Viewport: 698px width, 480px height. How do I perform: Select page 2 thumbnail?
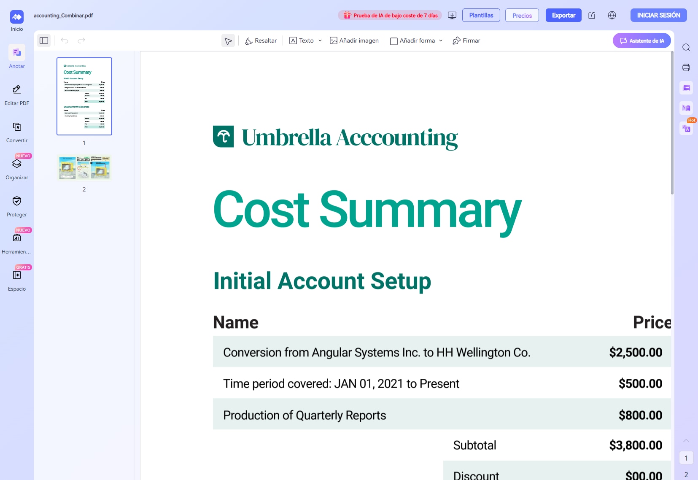pyautogui.click(x=84, y=167)
